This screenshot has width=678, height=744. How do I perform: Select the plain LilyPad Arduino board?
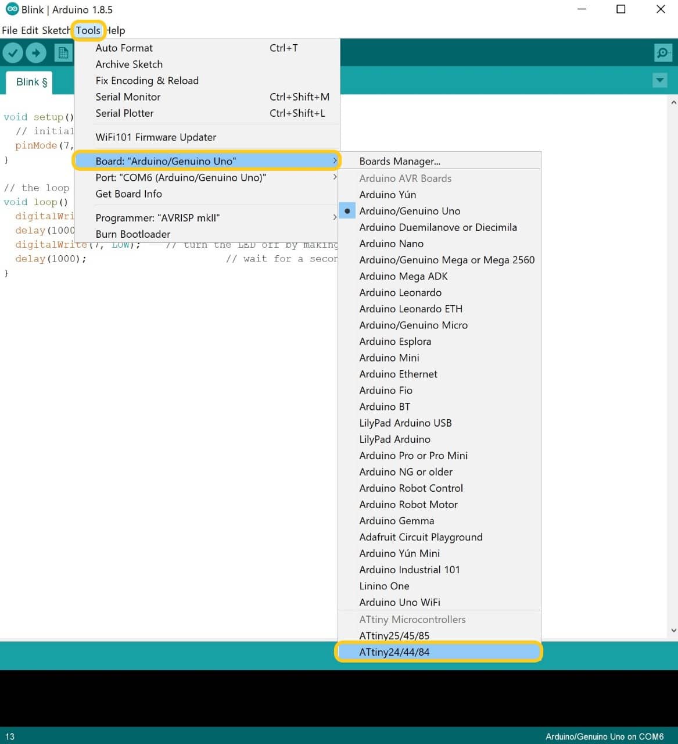point(439,439)
